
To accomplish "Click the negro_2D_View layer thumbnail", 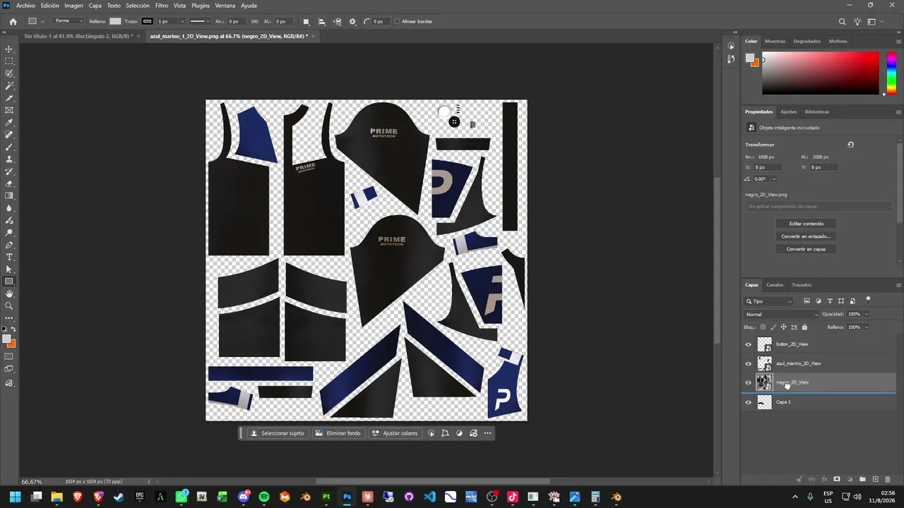I will click(x=764, y=382).
